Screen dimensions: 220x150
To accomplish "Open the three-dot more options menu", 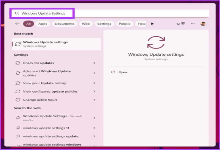I will tap(193, 24).
